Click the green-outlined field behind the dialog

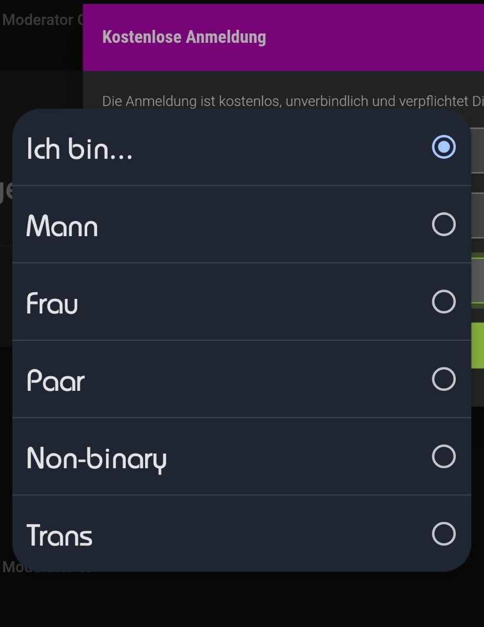(x=477, y=280)
